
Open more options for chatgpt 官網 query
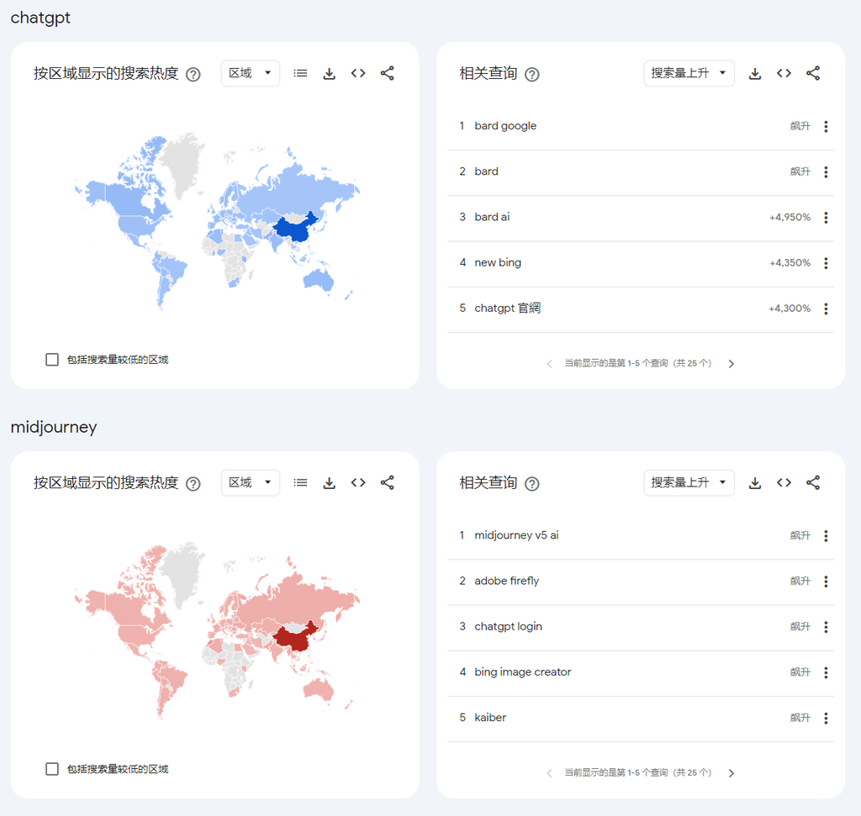click(x=826, y=309)
